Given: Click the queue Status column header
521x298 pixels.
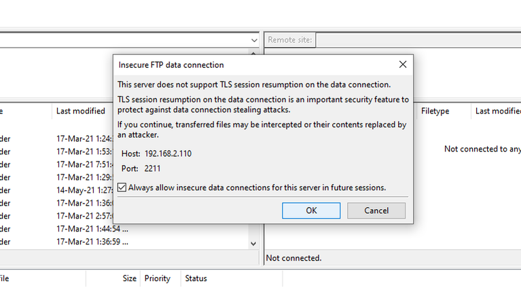Looking at the screenshot, I should [196, 278].
